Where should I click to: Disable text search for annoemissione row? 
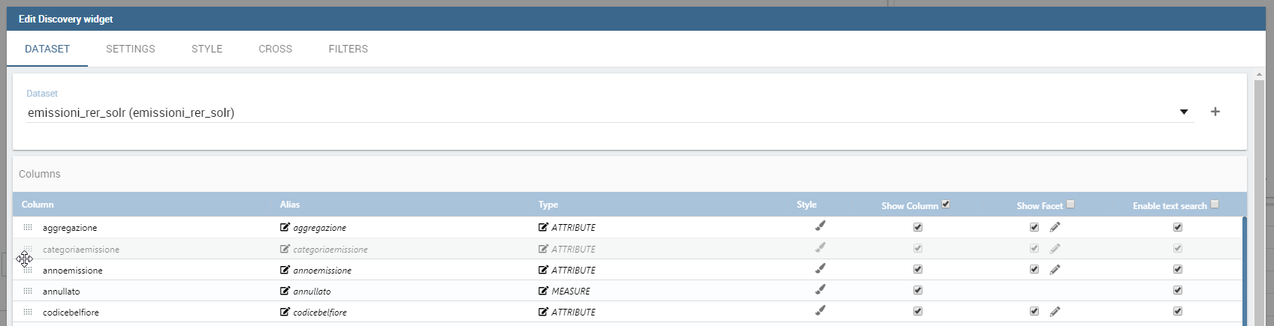pyautogui.click(x=1178, y=269)
